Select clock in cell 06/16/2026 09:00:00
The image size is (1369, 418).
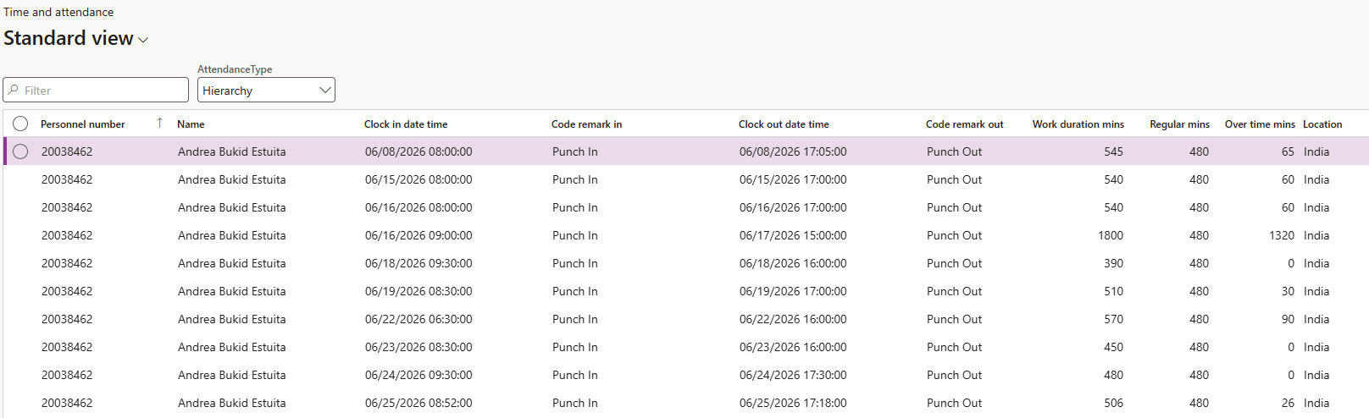pyautogui.click(x=418, y=235)
